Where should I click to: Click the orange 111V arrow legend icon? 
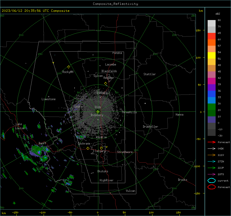pyautogui.click(x=211, y=155)
